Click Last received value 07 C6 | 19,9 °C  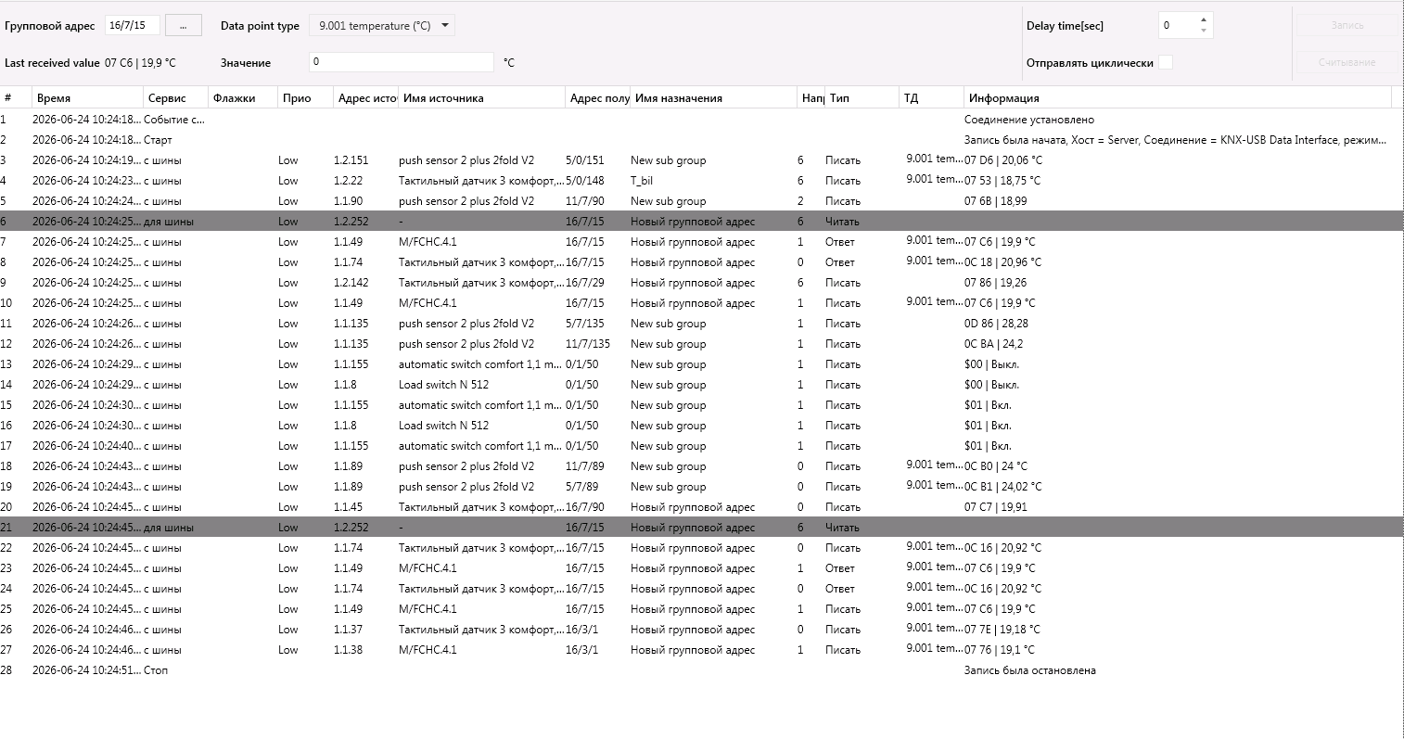pyautogui.click(x=140, y=63)
